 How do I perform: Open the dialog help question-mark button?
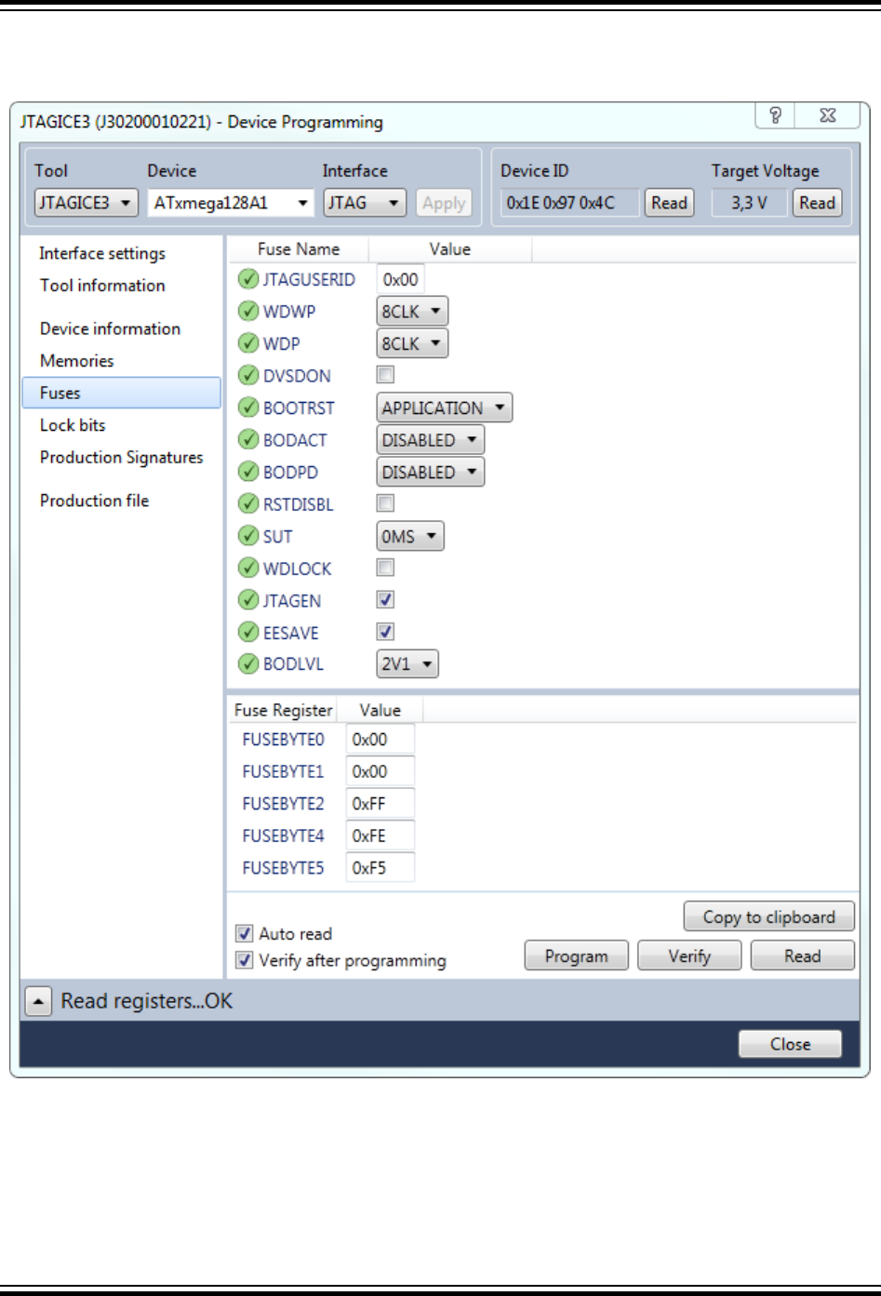coord(775,115)
